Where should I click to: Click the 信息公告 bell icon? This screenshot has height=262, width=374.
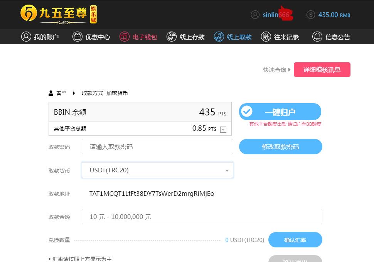tap(317, 37)
